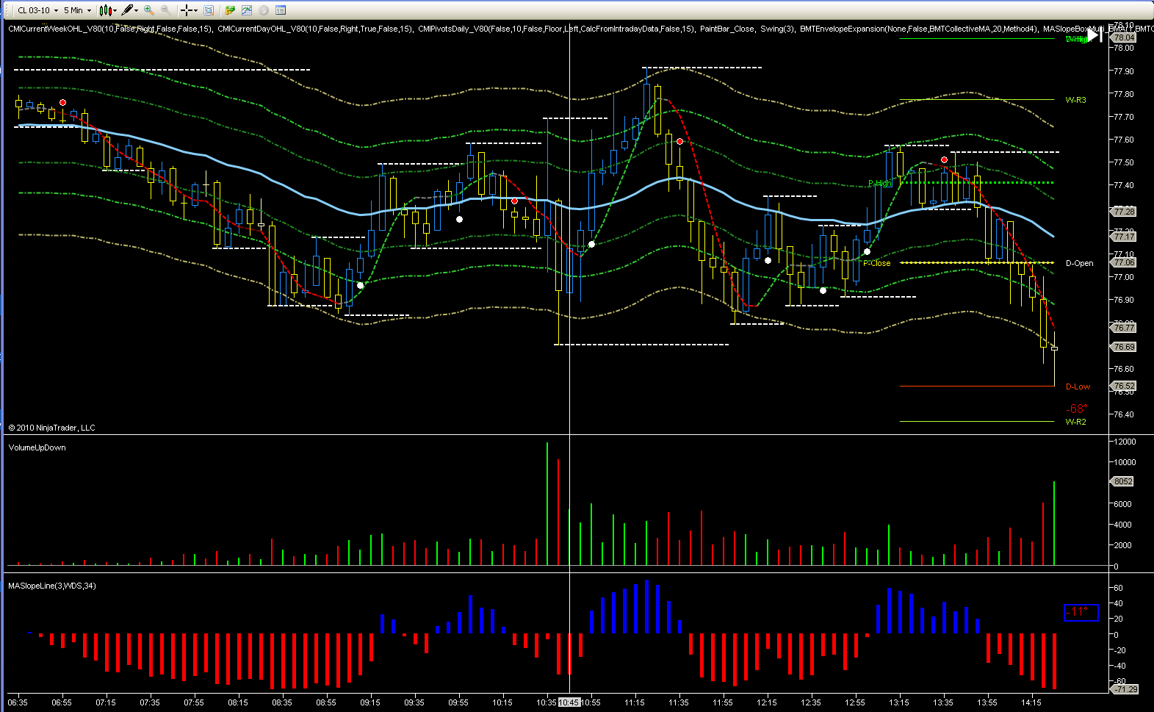Click the D-Low pivot label
1154x712 pixels.
click(1078, 386)
